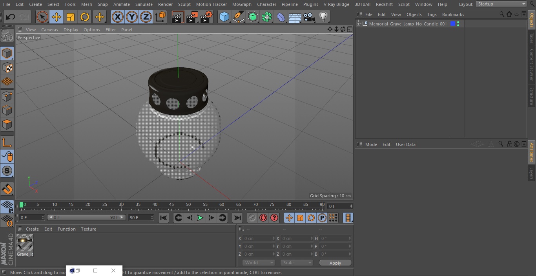Open the Deformer object icon
536x276 pixels.
point(281,17)
